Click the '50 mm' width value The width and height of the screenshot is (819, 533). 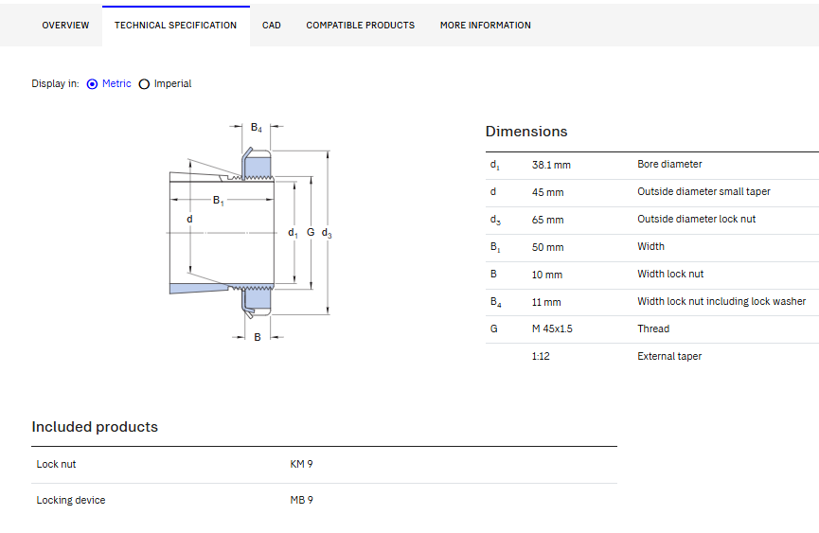pyautogui.click(x=548, y=247)
